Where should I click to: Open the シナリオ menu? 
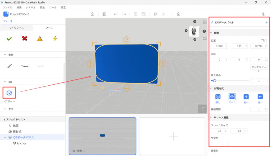[x=31, y=8]
